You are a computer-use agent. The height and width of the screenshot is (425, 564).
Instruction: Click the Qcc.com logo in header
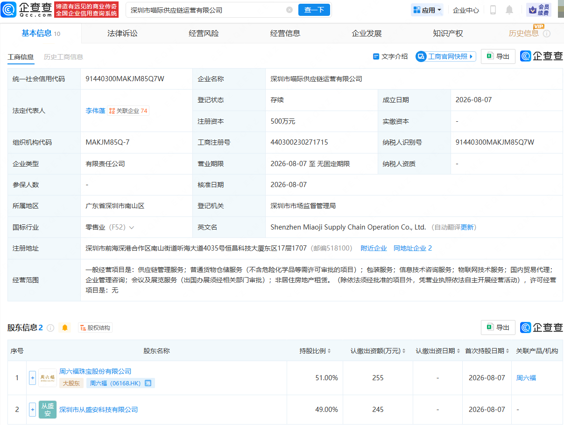point(26,9)
